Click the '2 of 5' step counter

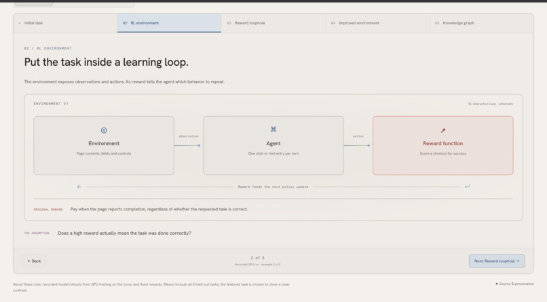click(x=257, y=258)
